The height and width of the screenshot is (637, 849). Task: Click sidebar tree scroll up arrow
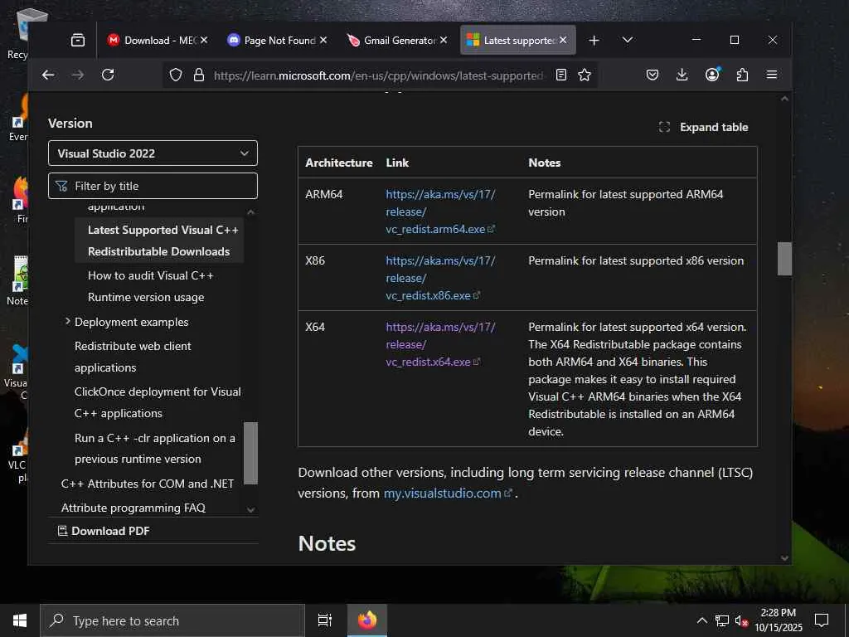pos(250,212)
